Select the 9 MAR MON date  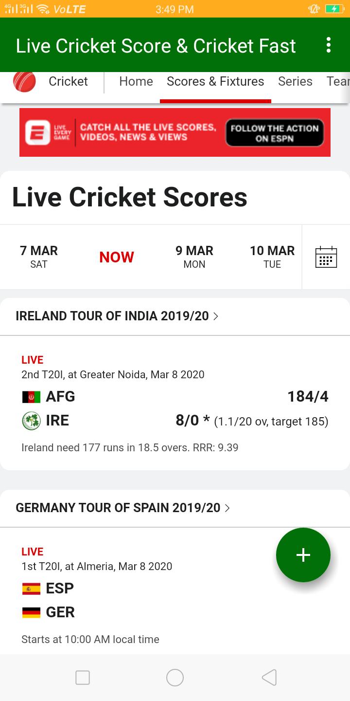pyautogui.click(x=194, y=257)
